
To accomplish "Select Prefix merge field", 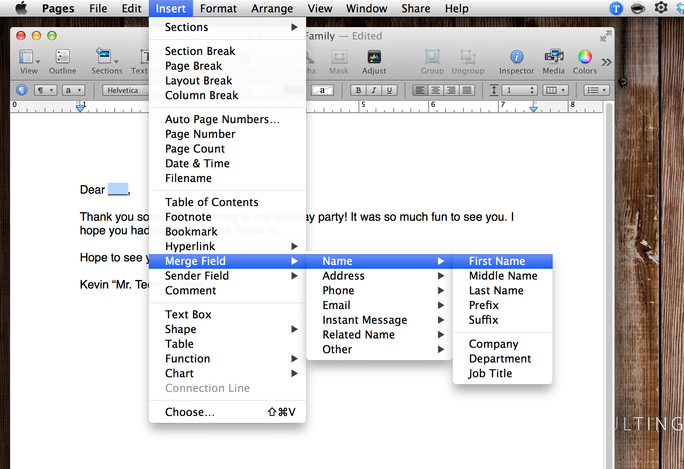I will [503, 305].
